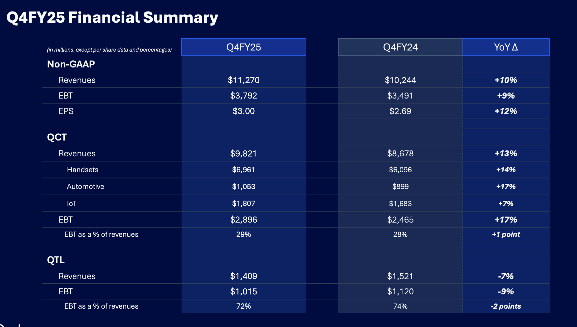Click the Handsets row label
The image size is (577, 327).
[x=83, y=170]
